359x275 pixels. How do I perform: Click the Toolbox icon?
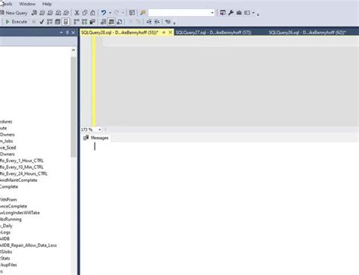tap(239, 13)
